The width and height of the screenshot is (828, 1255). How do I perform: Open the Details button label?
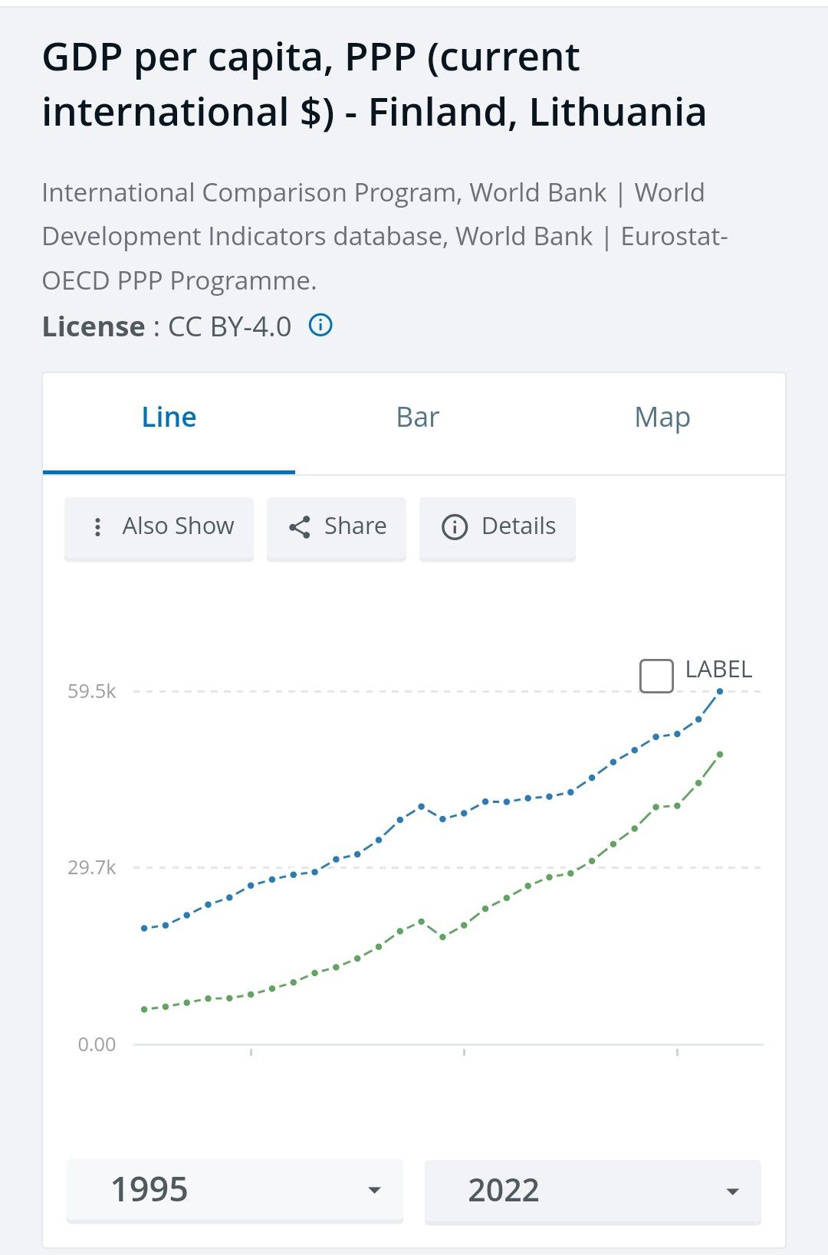518,526
